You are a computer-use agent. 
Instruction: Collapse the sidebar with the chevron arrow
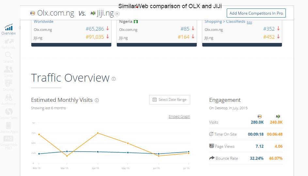coord(19,28)
